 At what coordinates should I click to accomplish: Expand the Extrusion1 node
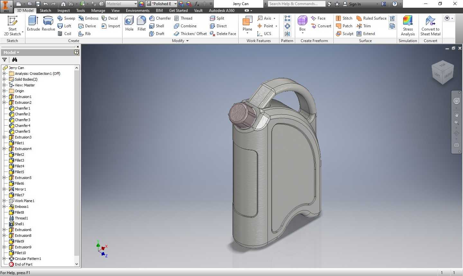pyautogui.click(x=4, y=97)
